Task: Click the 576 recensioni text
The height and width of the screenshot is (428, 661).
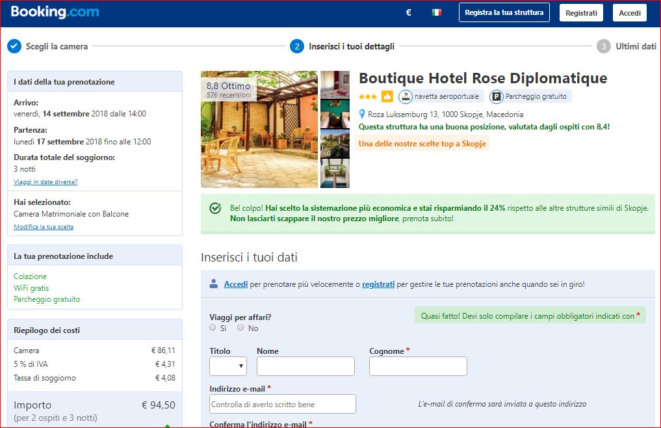Action: point(229,96)
